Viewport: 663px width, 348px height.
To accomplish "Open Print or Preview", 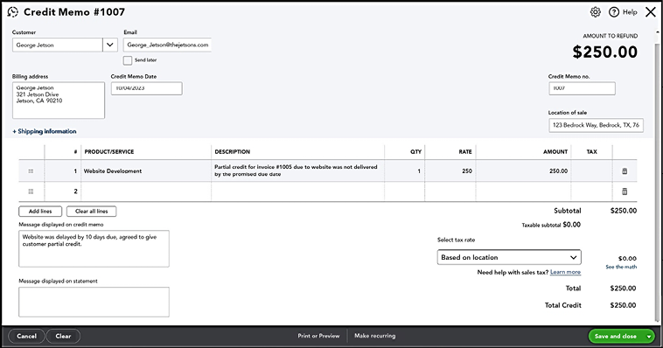I will point(318,336).
